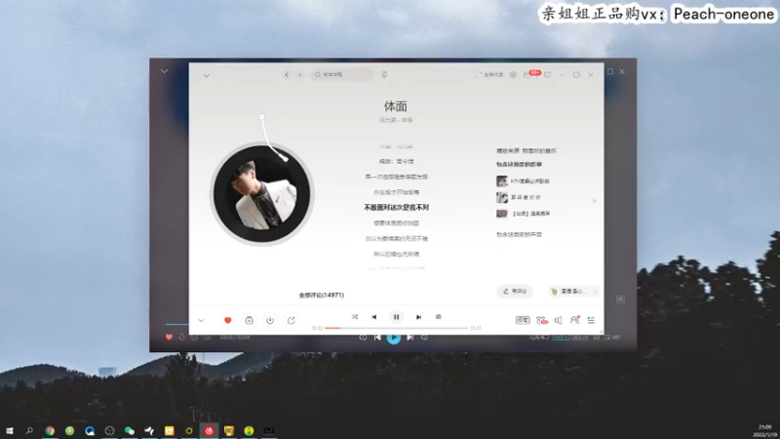Seek on the red playback progress bar

click(x=397, y=328)
